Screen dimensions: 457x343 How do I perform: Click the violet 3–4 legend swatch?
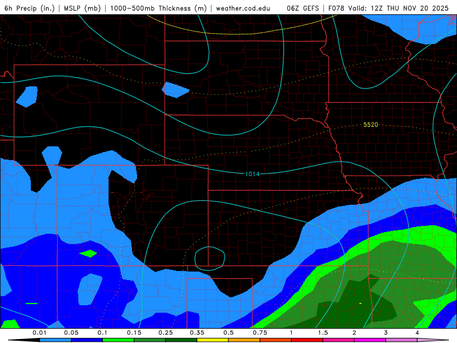402,340
